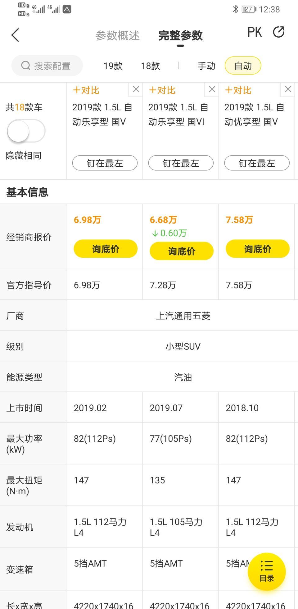Tap the 135 torque value cell

point(181,485)
